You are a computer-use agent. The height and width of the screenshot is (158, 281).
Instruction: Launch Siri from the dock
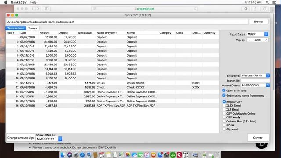[x=69, y=155]
